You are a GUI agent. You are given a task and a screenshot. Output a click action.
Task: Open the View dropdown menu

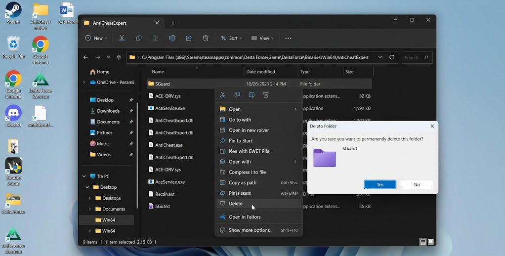[x=262, y=38]
